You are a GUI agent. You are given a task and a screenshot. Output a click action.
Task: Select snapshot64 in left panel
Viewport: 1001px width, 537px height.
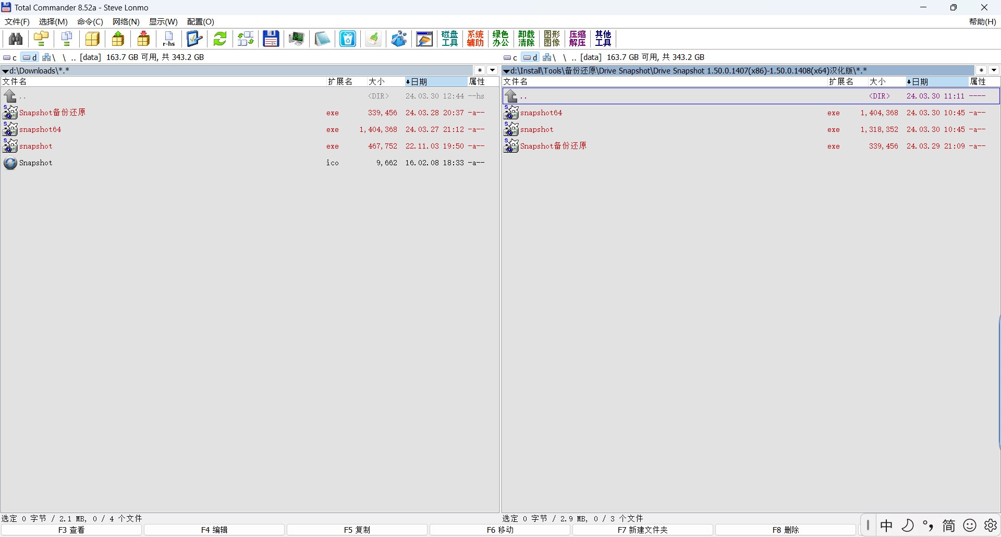pos(249,130)
